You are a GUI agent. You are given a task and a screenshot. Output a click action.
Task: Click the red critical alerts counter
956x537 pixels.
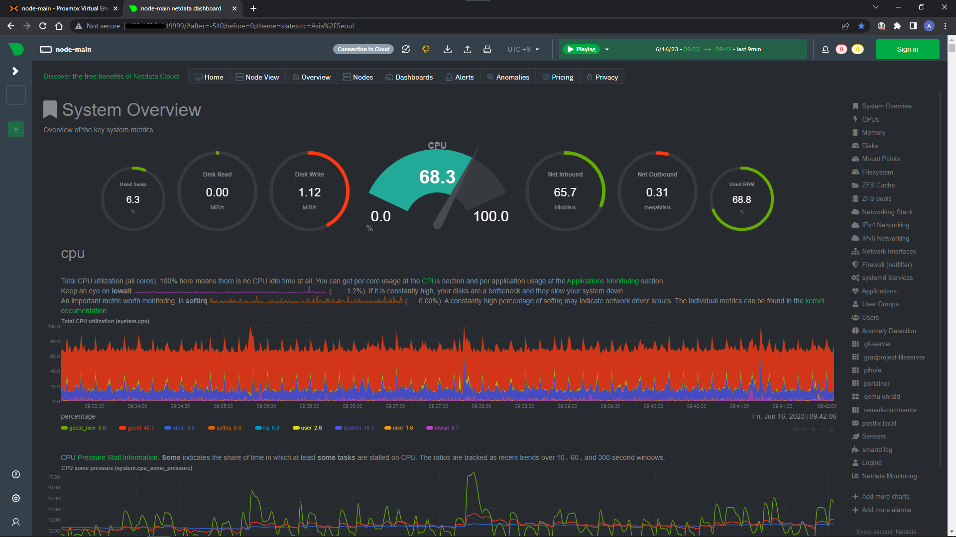click(x=841, y=49)
